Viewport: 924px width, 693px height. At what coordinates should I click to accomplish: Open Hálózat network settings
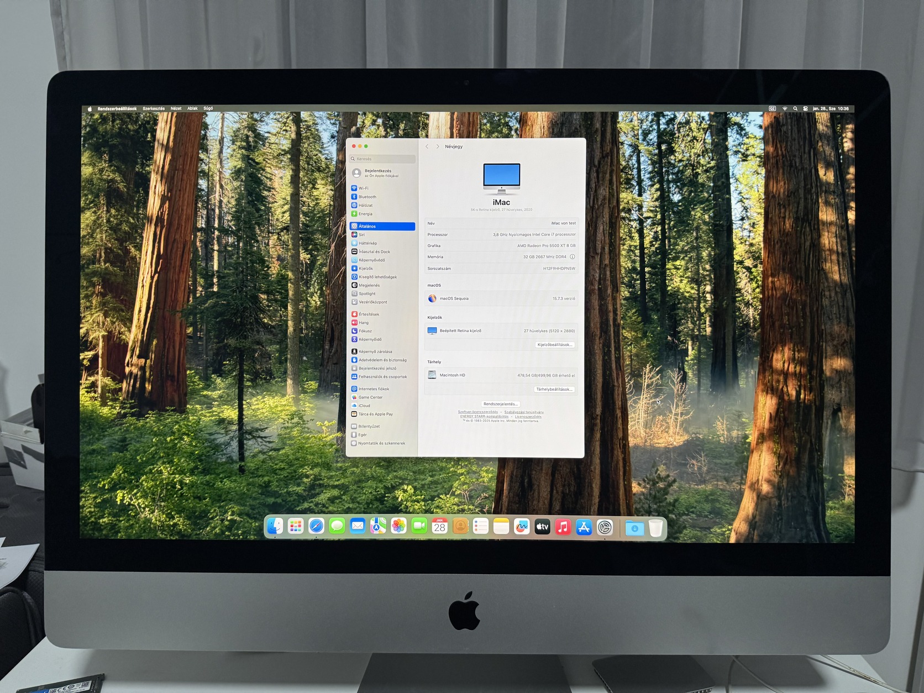(x=382, y=206)
